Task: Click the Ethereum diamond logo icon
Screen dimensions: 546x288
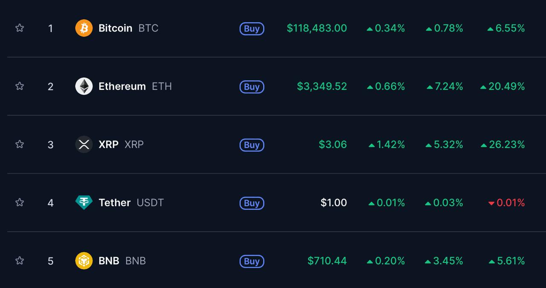Action: (84, 86)
